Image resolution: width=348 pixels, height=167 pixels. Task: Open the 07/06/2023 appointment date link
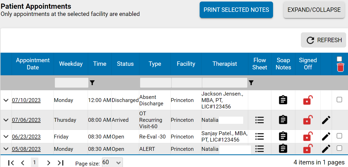coord(26,120)
